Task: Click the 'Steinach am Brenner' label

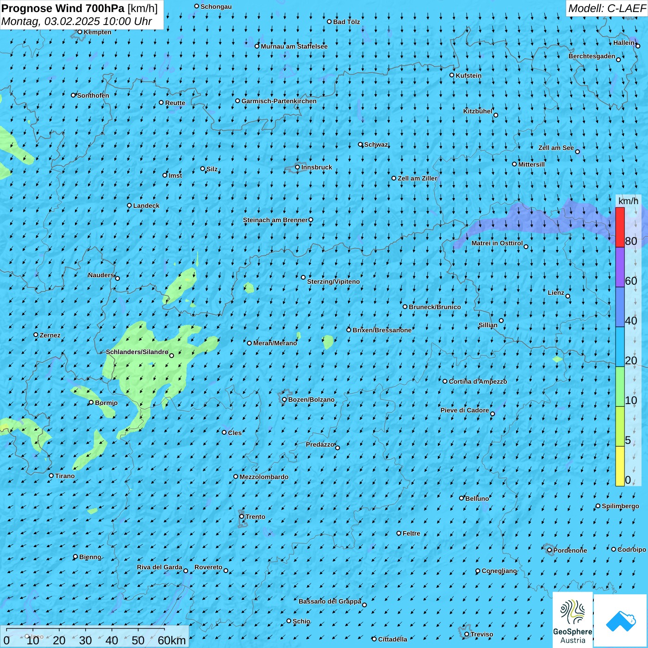Action: [x=275, y=220]
